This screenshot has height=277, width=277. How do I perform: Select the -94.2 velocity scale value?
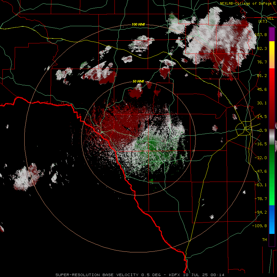261,212
